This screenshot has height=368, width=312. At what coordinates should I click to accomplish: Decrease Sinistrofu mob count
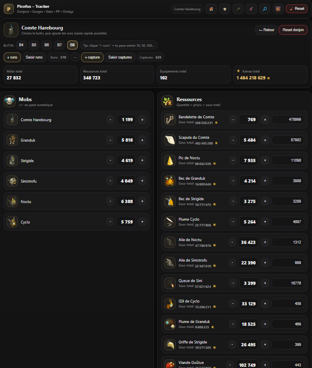pyautogui.click(x=110, y=181)
